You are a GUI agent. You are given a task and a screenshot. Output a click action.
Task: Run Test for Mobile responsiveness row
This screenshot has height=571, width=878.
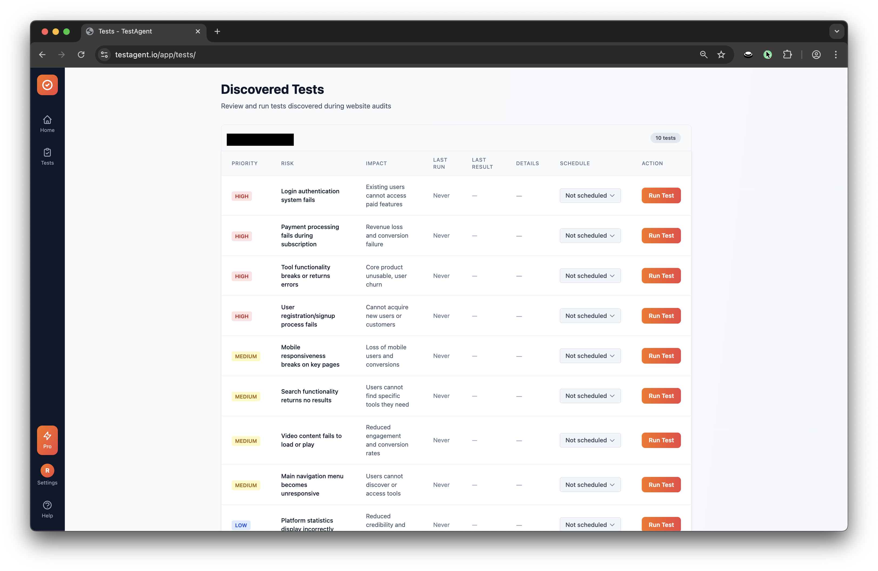pyautogui.click(x=660, y=356)
